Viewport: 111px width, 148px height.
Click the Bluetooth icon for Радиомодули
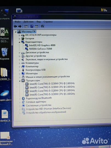pos(23,98)
